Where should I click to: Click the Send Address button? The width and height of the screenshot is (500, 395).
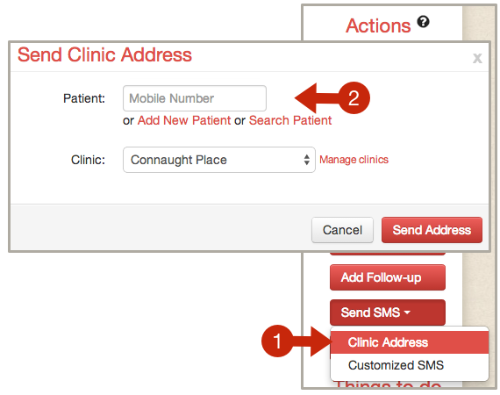coord(432,230)
